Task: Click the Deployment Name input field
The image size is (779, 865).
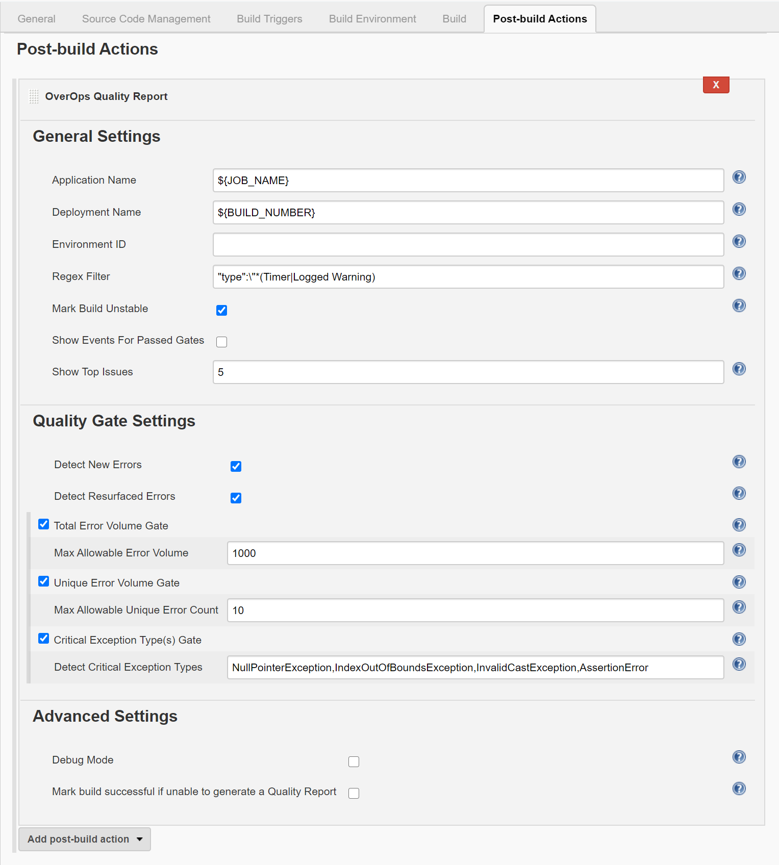Action: tap(468, 213)
